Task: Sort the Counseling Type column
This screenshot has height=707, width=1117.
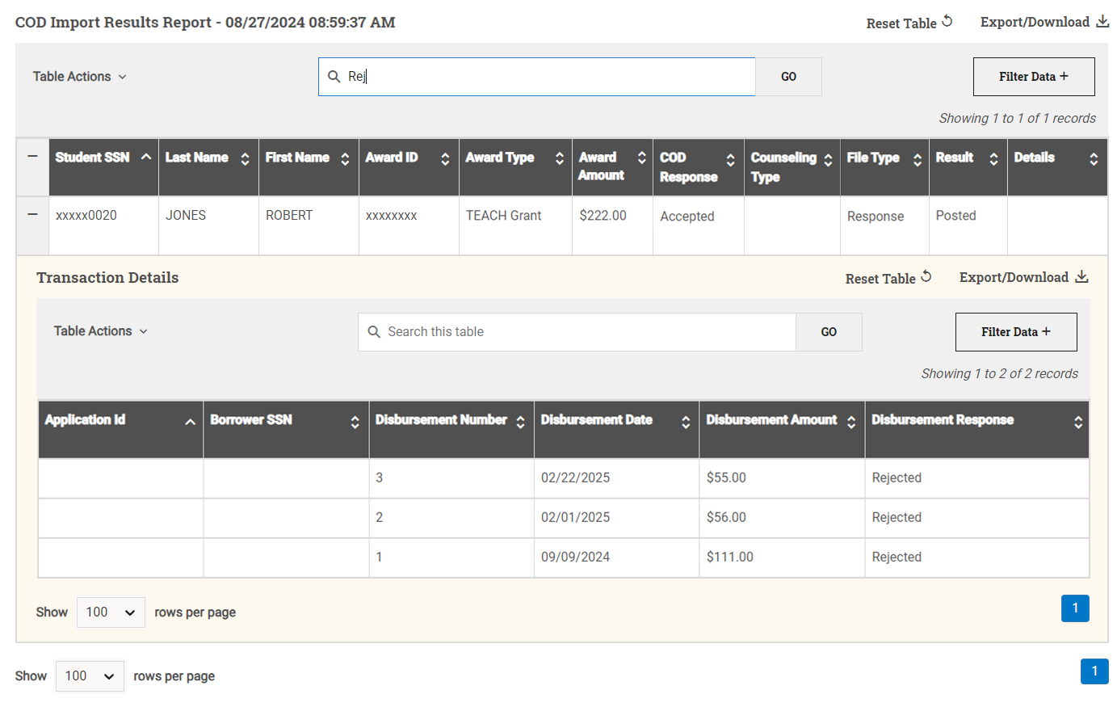Action: coord(828,160)
